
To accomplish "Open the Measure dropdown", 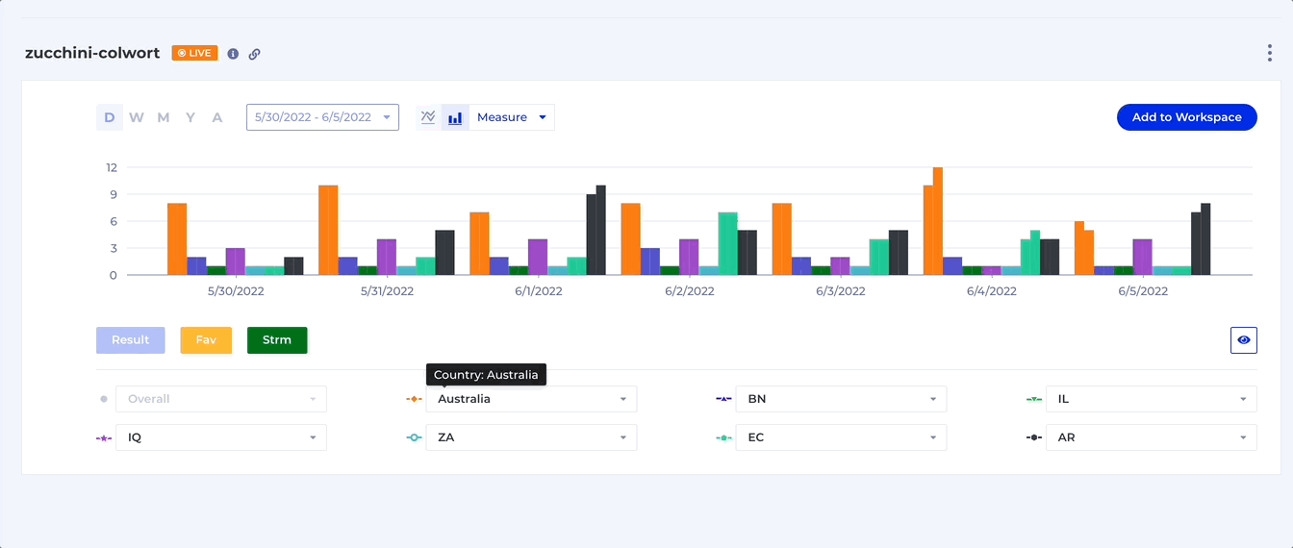I will (512, 117).
